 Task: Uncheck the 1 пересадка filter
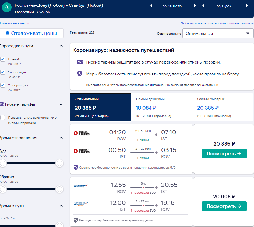(3, 72)
